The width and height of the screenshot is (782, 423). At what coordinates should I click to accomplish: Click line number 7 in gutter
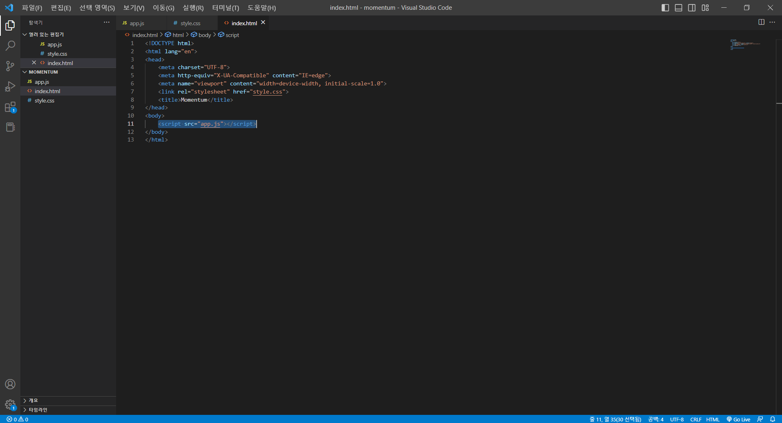pyautogui.click(x=132, y=92)
